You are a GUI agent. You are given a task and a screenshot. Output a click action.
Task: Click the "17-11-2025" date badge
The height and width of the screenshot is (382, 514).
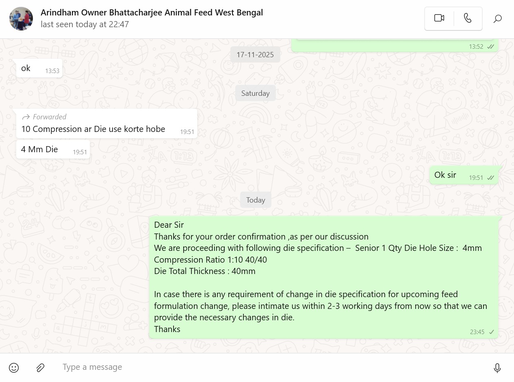point(255,55)
